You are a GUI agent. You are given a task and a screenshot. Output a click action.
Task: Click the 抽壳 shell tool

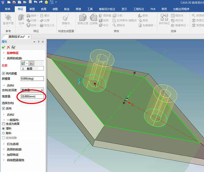pos(104,20)
